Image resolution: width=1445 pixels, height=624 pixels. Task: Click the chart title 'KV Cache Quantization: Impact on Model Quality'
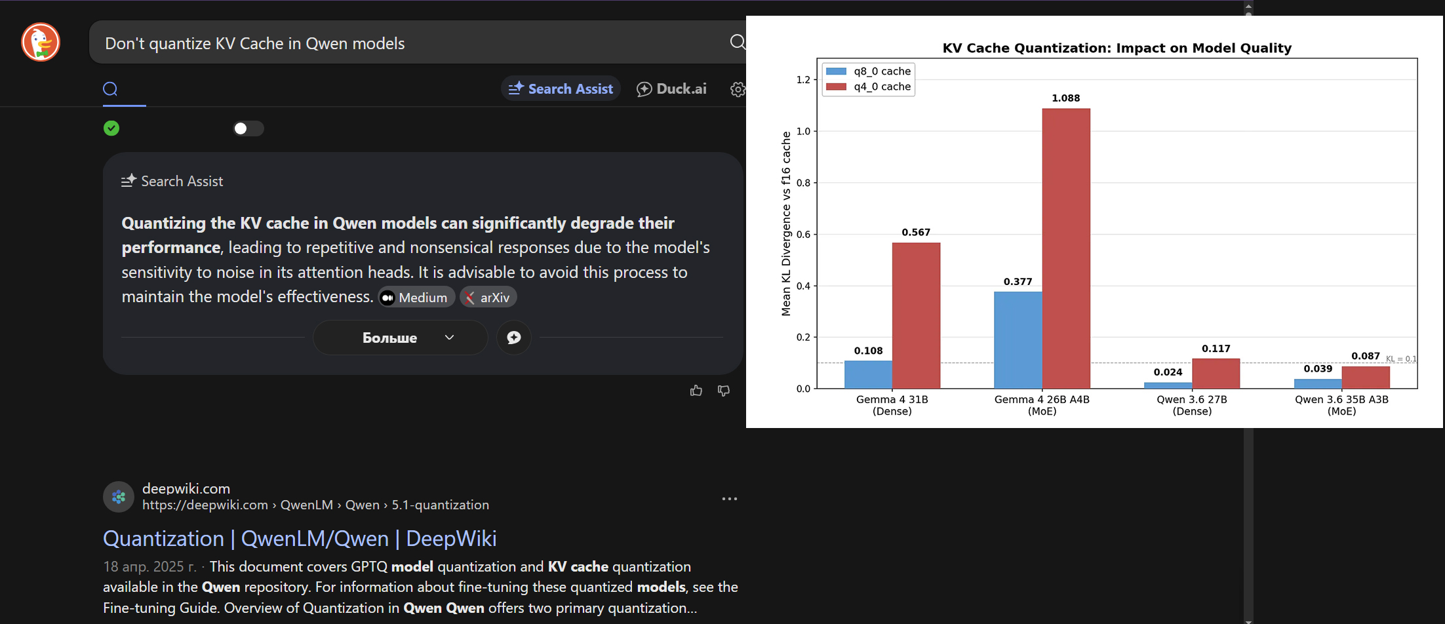click(1117, 48)
